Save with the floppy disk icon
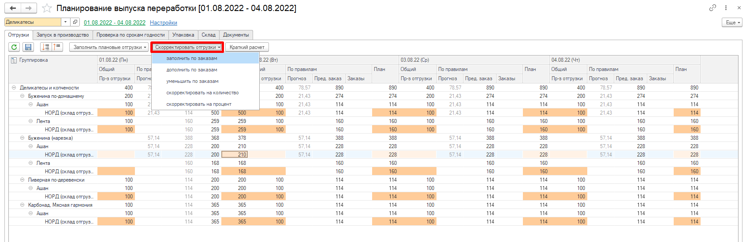This screenshot has height=242, width=746. pyautogui.click(x=28, y=47)
